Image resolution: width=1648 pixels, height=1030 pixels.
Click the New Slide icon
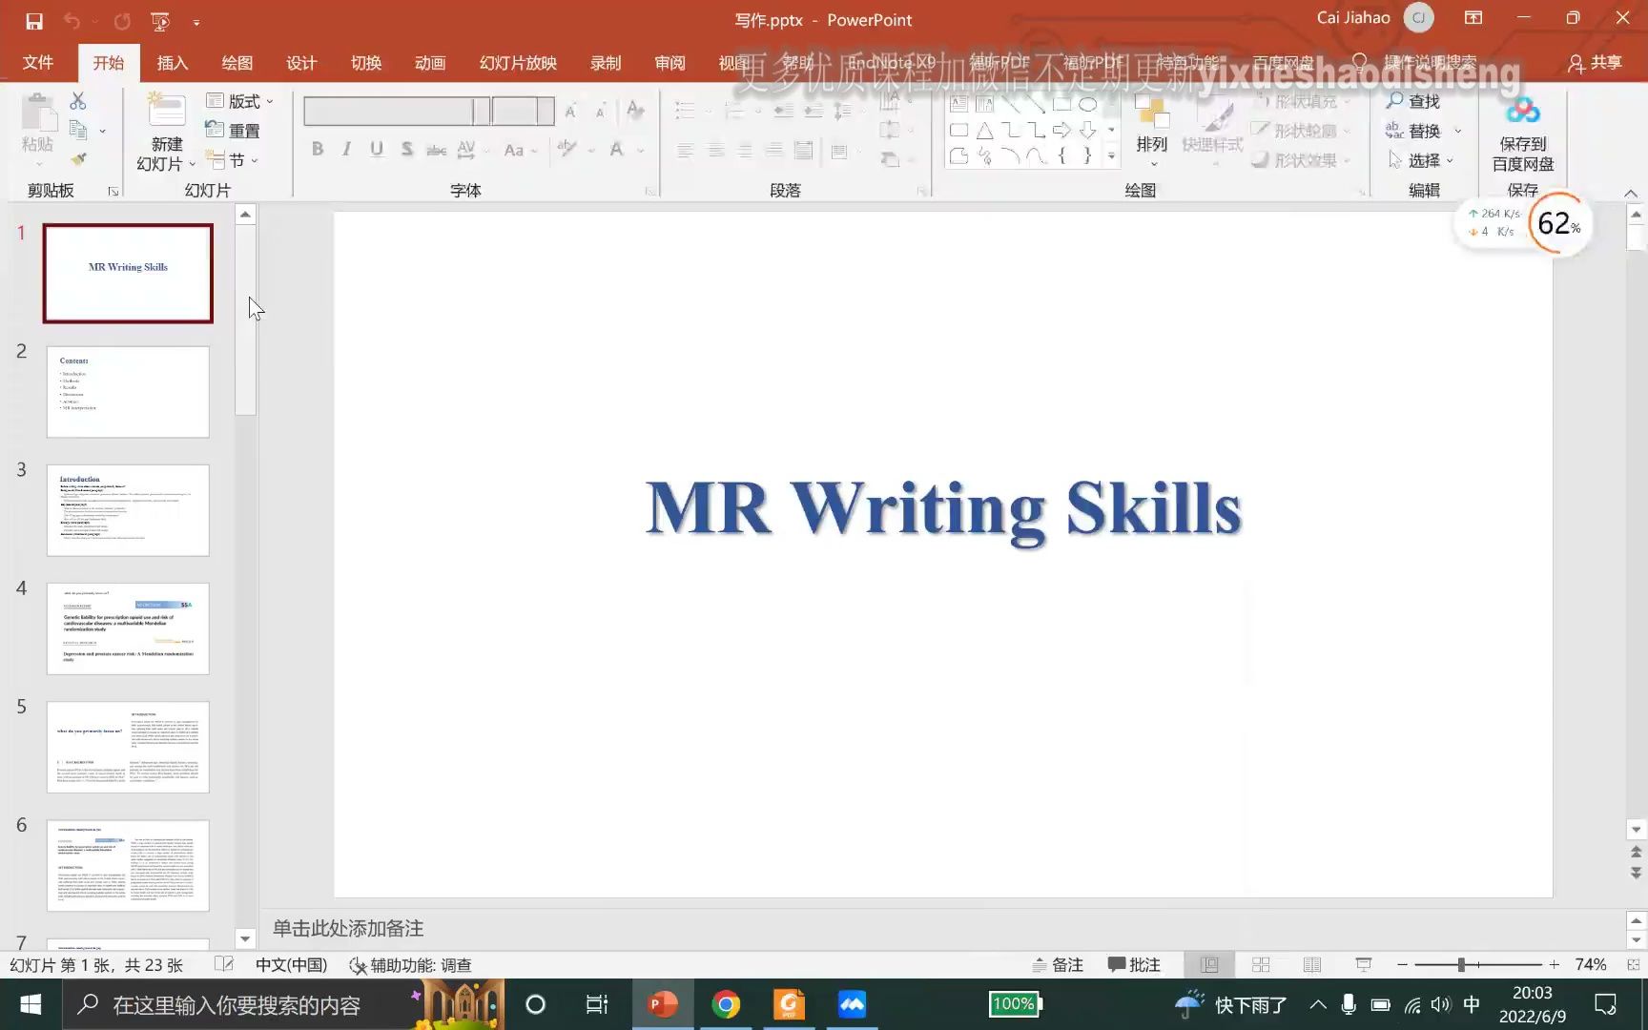click(x=166, y=110)
